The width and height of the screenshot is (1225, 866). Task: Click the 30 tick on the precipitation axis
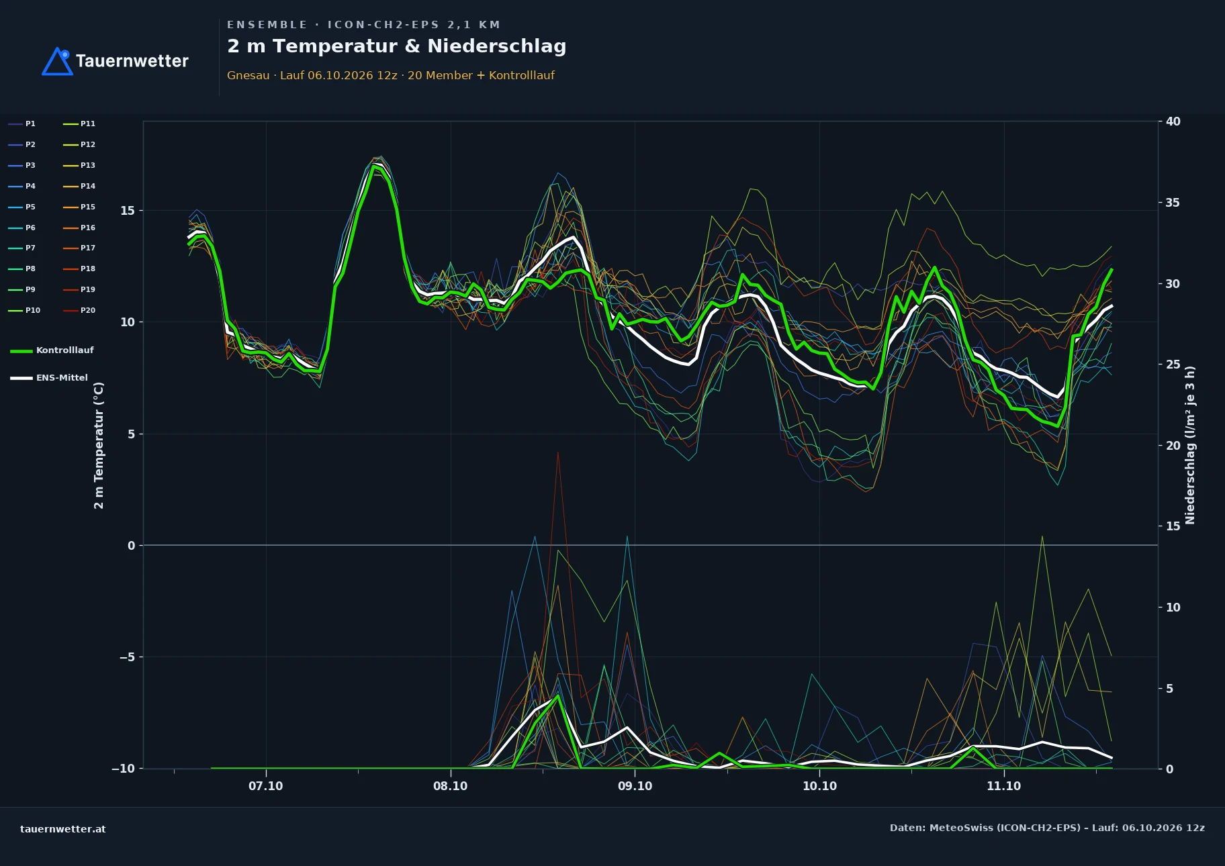point(1173,284)
